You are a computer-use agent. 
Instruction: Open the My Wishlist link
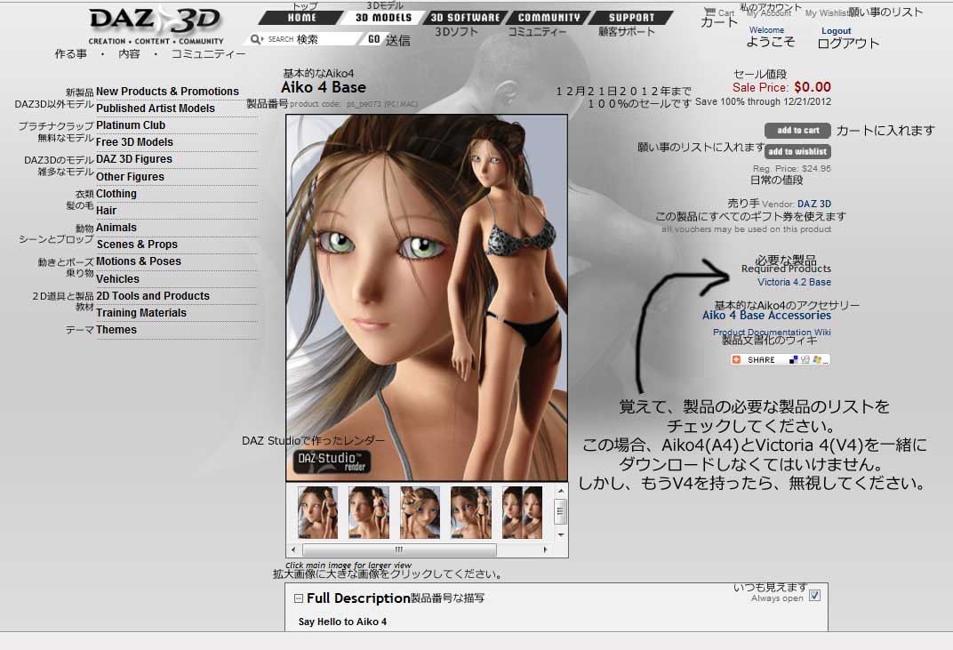click(827, 12)
